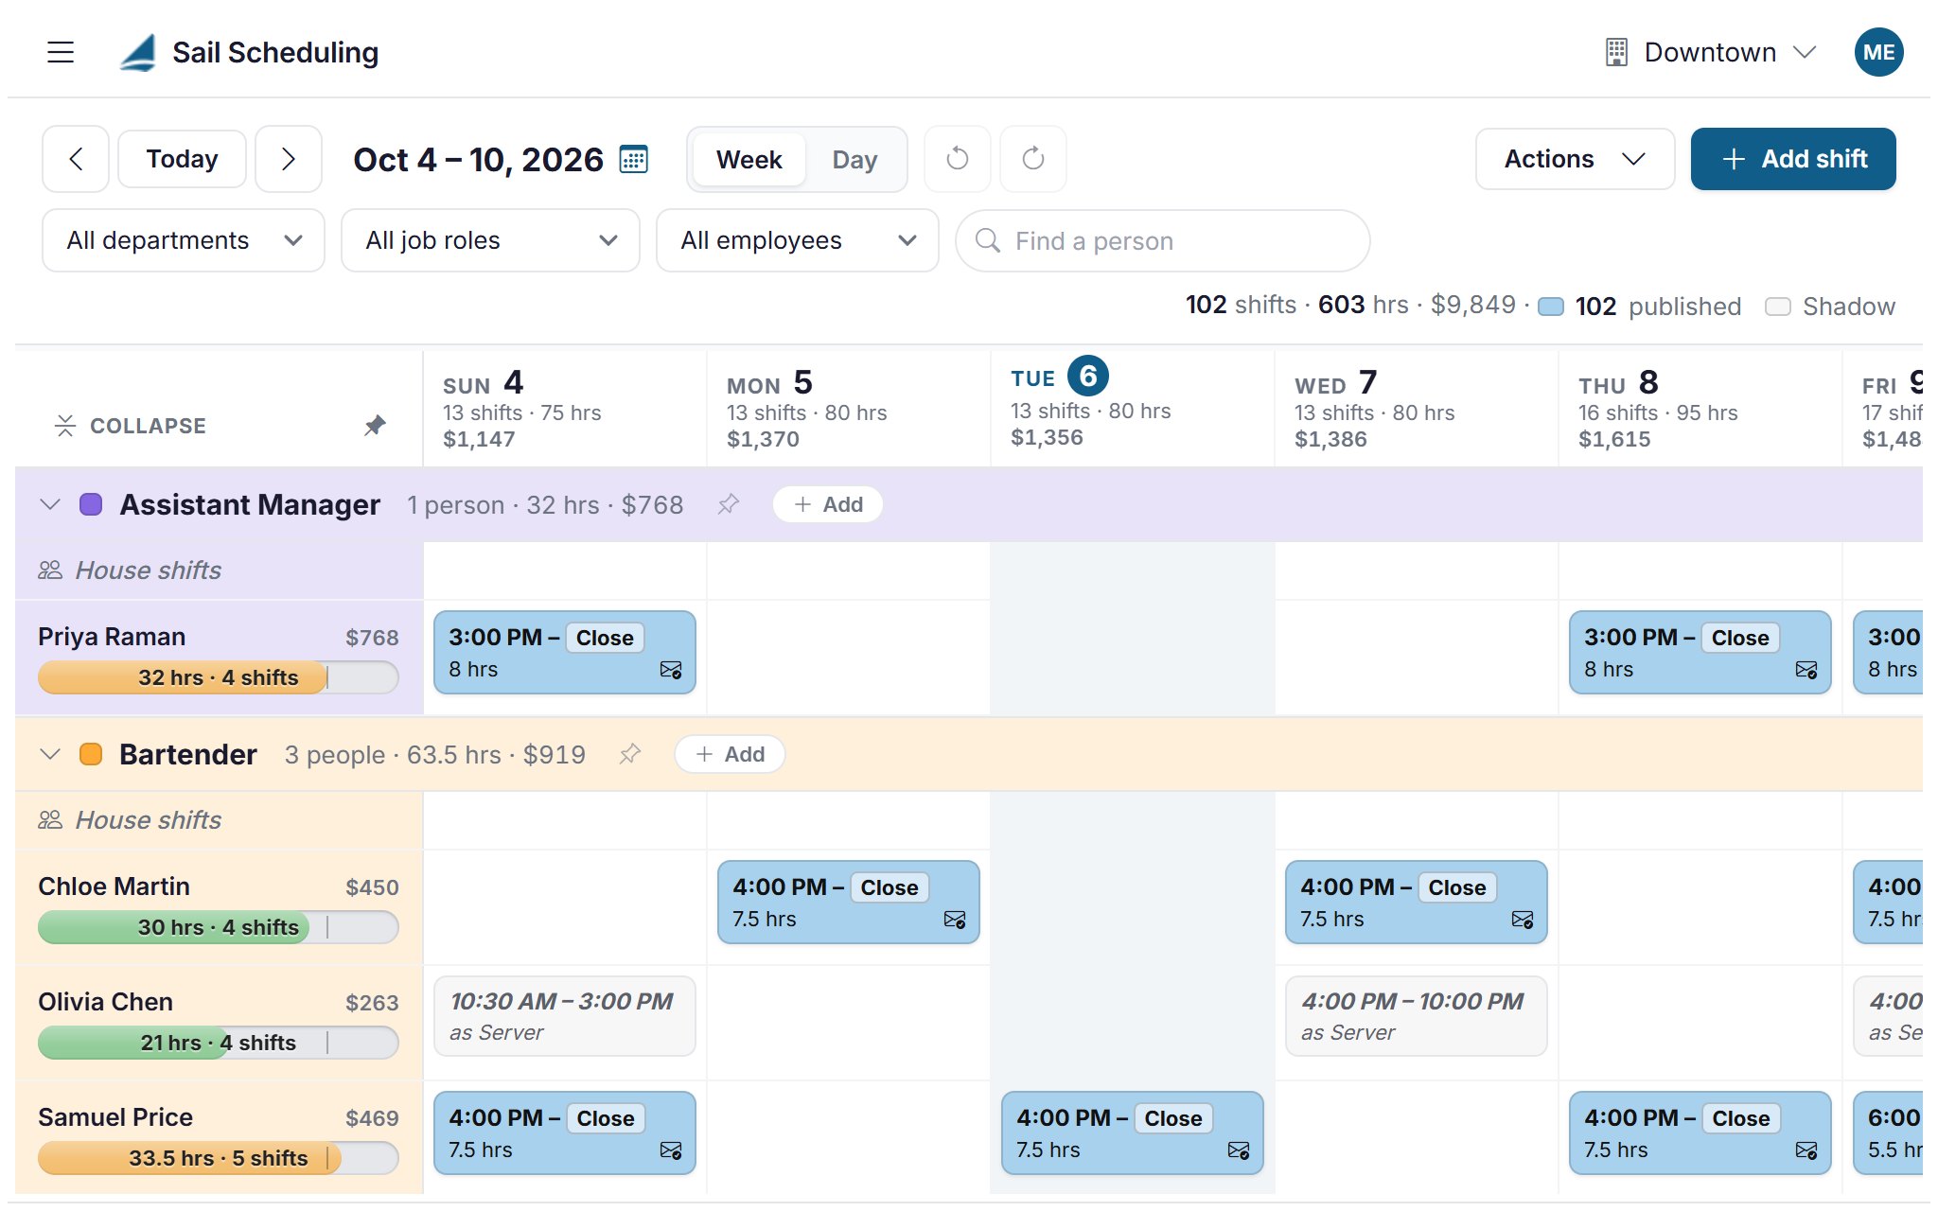Pin the employee column with pushpin icon
This screenshot has width=1938, height=1211.
tap(375, 426)
